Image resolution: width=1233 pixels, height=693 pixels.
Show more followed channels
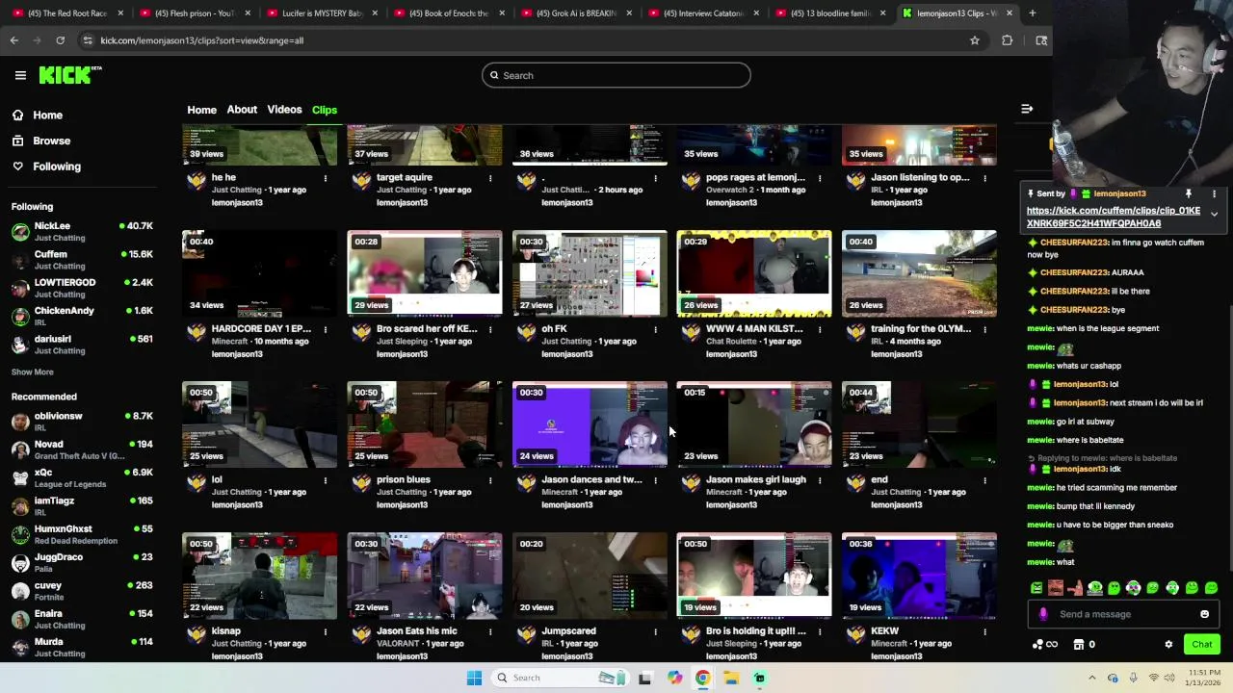(x=32, y=372)
